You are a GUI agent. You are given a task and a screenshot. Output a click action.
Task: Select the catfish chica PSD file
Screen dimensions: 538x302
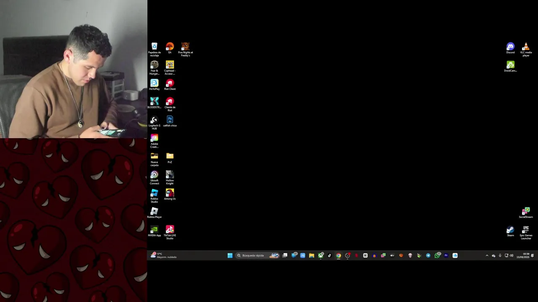(170, 121)
